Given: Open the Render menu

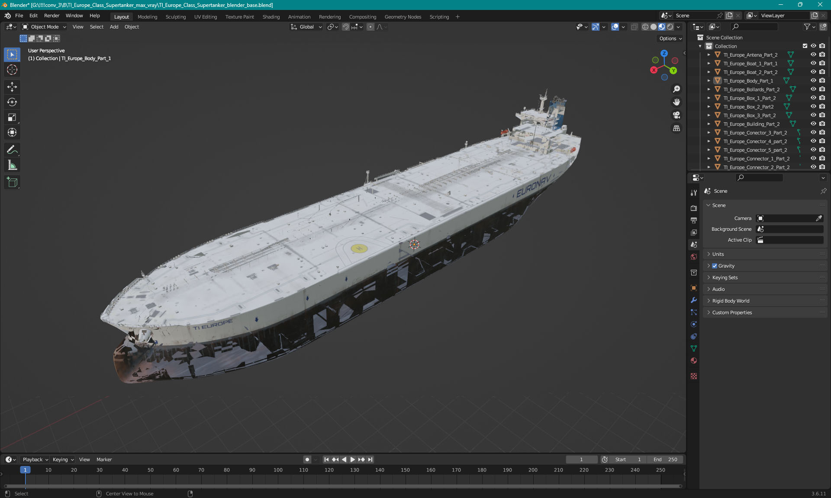Looking at the screenshot, I should [x=52, y=16].
